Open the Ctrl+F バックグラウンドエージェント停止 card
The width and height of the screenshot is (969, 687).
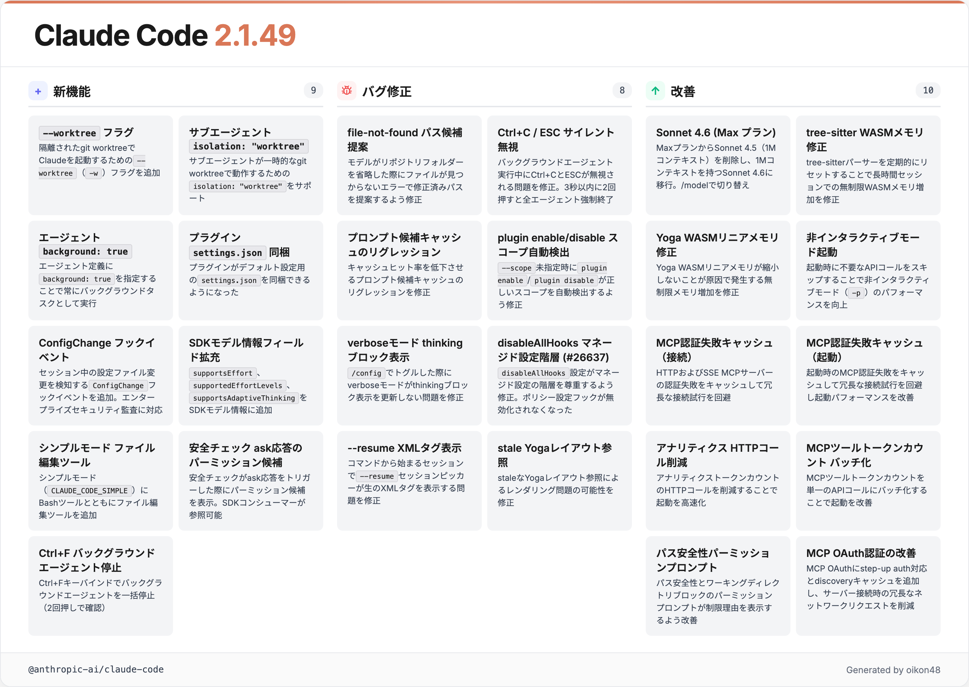(101, 586)
